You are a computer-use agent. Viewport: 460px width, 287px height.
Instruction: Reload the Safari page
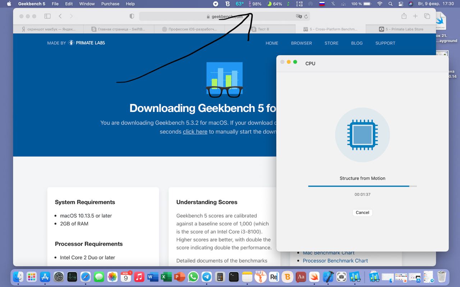coord(306,16)
